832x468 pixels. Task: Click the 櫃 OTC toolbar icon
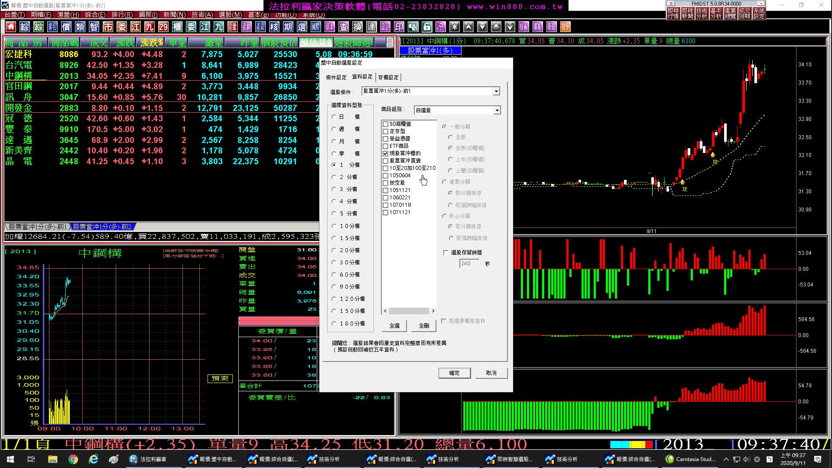(177, 27)
